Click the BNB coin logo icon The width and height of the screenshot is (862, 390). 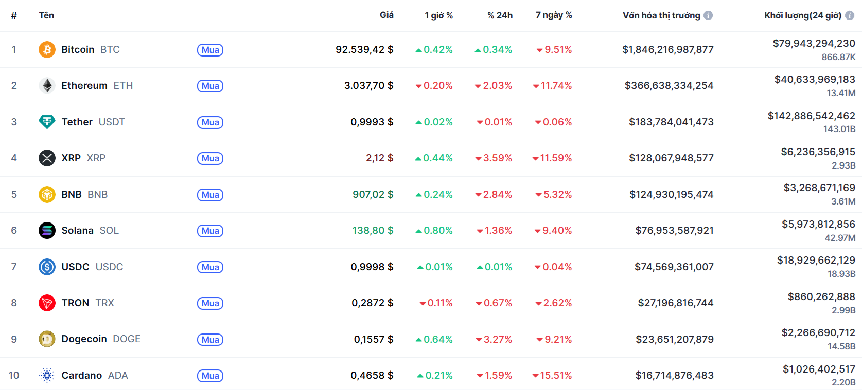click(47, 194)
